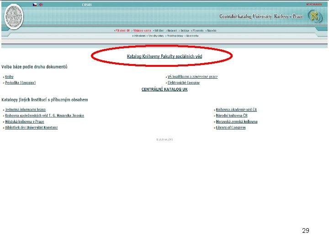Open 'VŠ kvalifikační a závěrečné práce' link
Image resolution: width=329 pixels, height=247 pixels.
coord(193,77)
